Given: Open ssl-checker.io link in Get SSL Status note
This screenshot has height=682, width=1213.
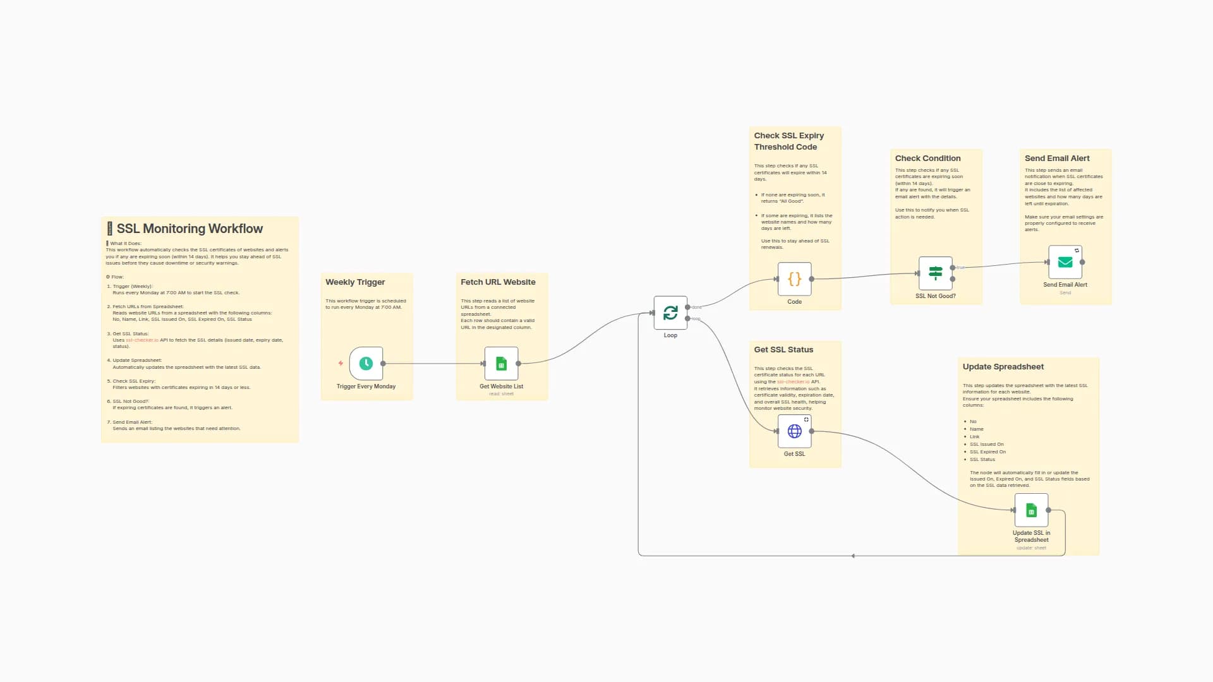Looking at the screenshot, I should click(793, 381).
